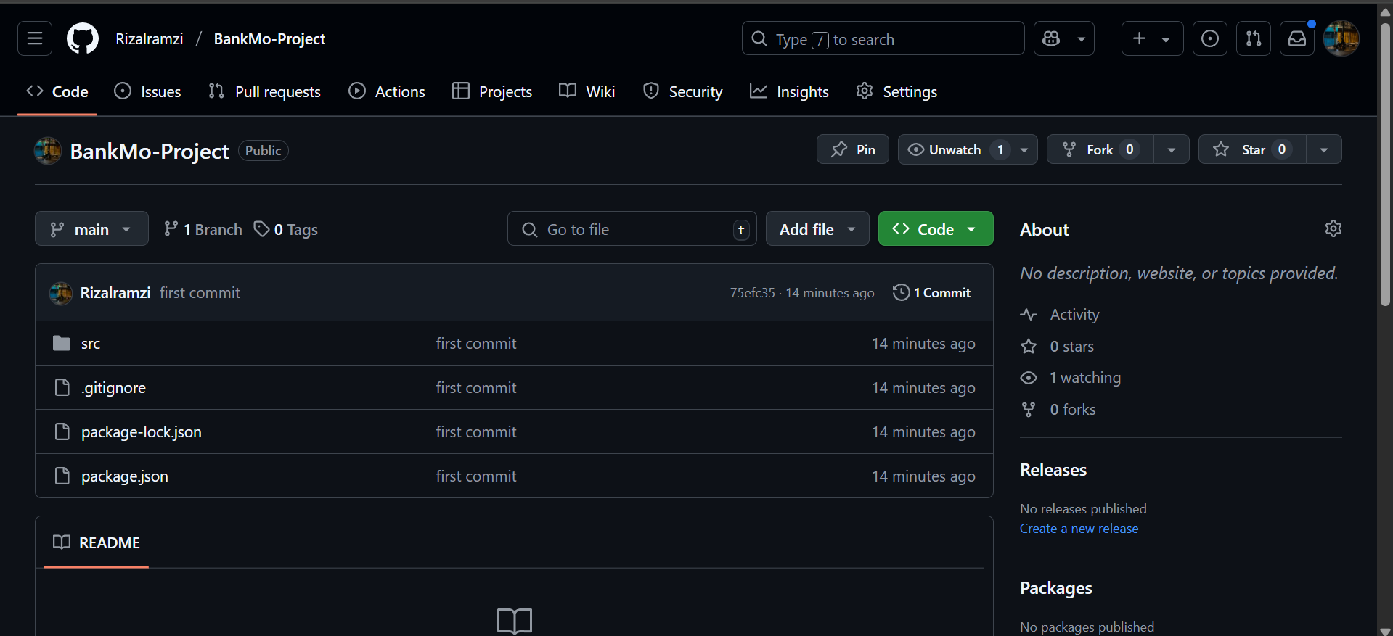Click first commit message for src row
Viewport: 1393px width, 636px height.
point(476,344)
